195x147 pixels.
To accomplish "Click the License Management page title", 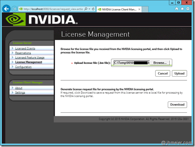I will 95,34.
